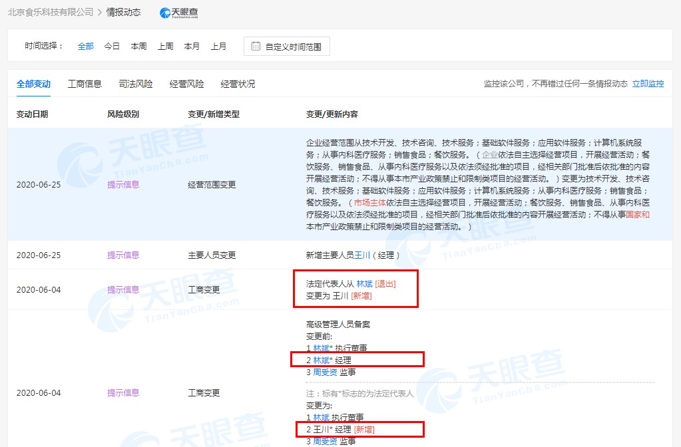Open the 自定义时间范围 button
Viewport: 681px width, 447px height.
click(287, 47)
